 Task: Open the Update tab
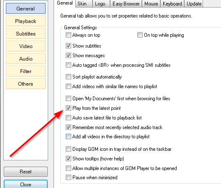[194, 4]
